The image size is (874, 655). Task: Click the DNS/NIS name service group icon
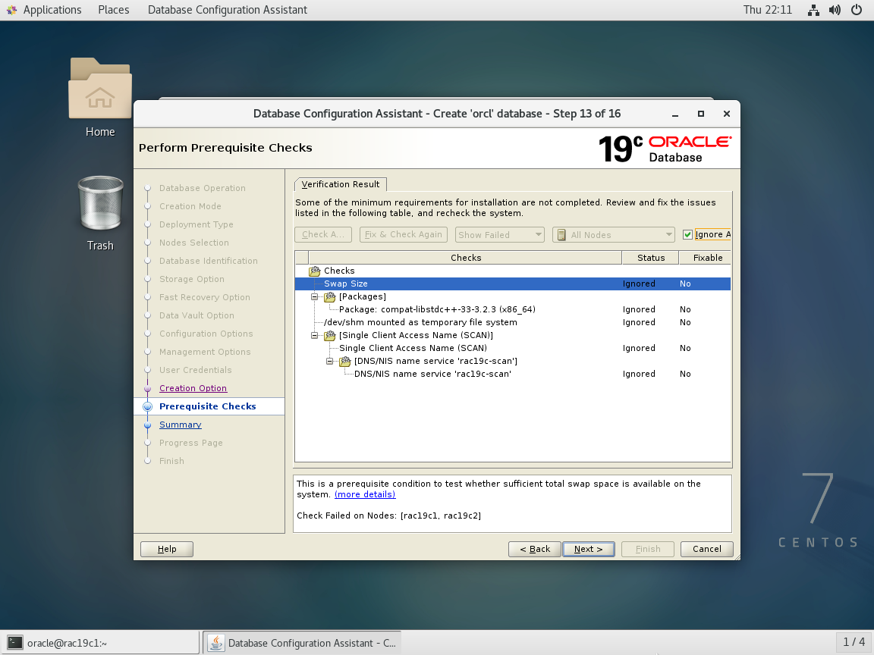345,361
